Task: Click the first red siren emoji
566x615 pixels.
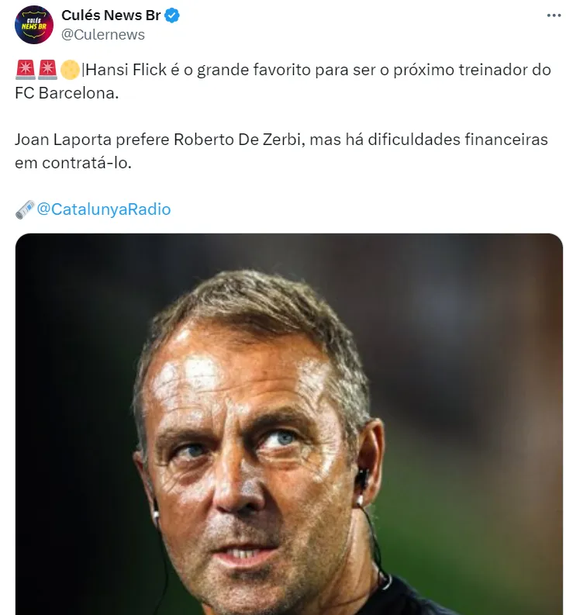Action: click(x=24, y=70)
